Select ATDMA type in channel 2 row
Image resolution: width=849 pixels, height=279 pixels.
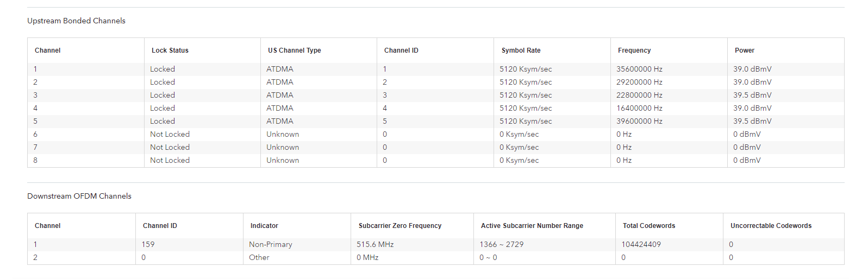(x=280, y=82)
